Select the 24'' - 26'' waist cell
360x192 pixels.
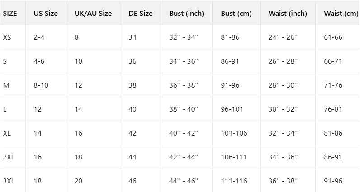click(283, 37)
